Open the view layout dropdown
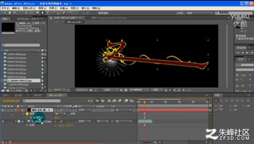 coord(157,90)
